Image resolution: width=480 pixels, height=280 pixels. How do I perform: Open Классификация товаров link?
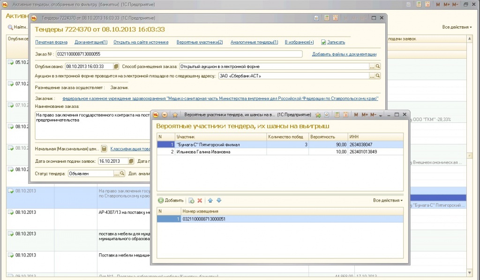coord(130,149)
